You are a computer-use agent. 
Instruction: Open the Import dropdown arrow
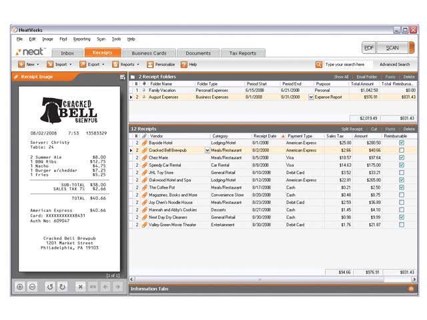pyautogui.click(x=71, y=65)
